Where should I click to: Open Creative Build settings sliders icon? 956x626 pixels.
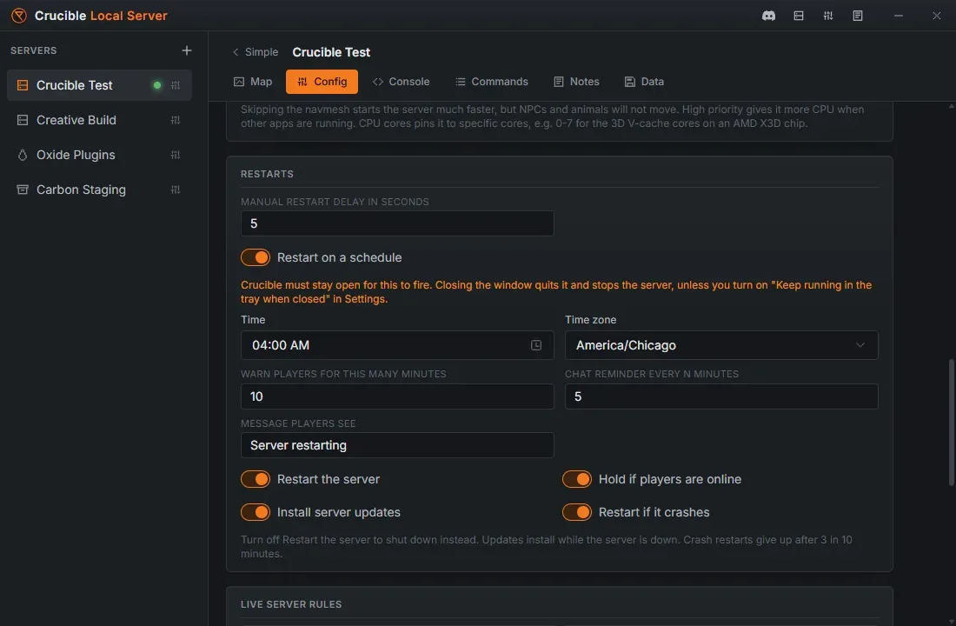[x=176, y=120]
